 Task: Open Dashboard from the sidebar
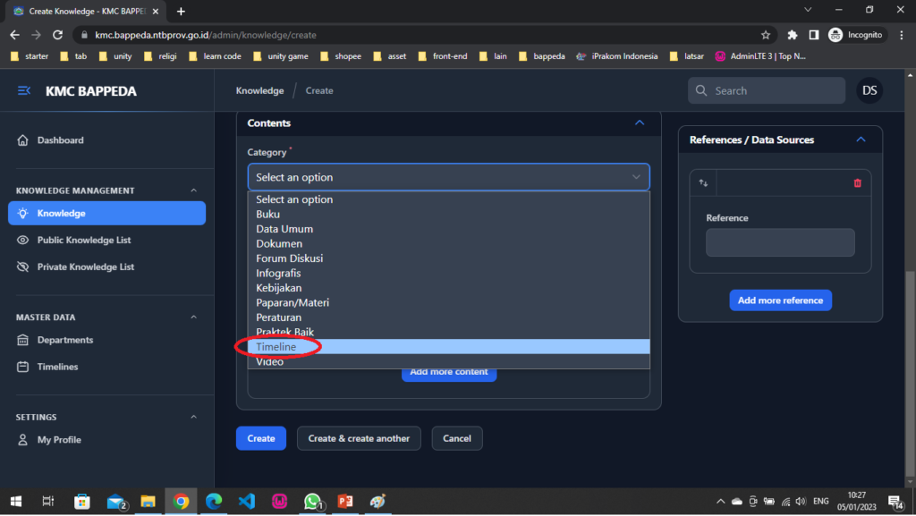click(x=60, y=140)
